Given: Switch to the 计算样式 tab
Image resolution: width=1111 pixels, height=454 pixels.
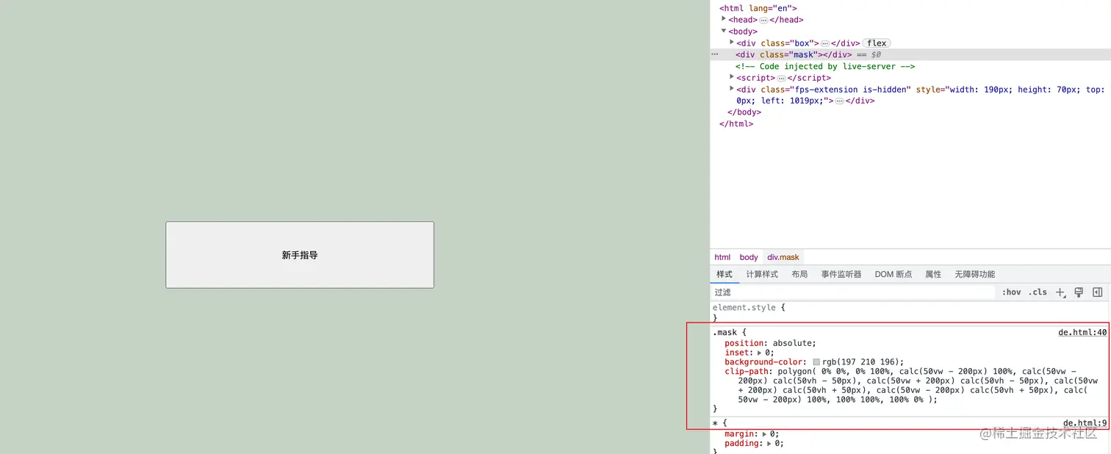Looking at the screenshot, I should click(x=762, y=274).
